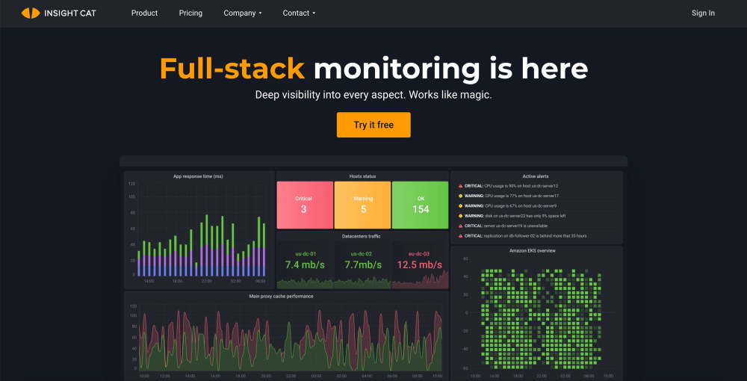Open the Product page
The height and width of the screenshot is (381, 747).
tap(144, 13)
